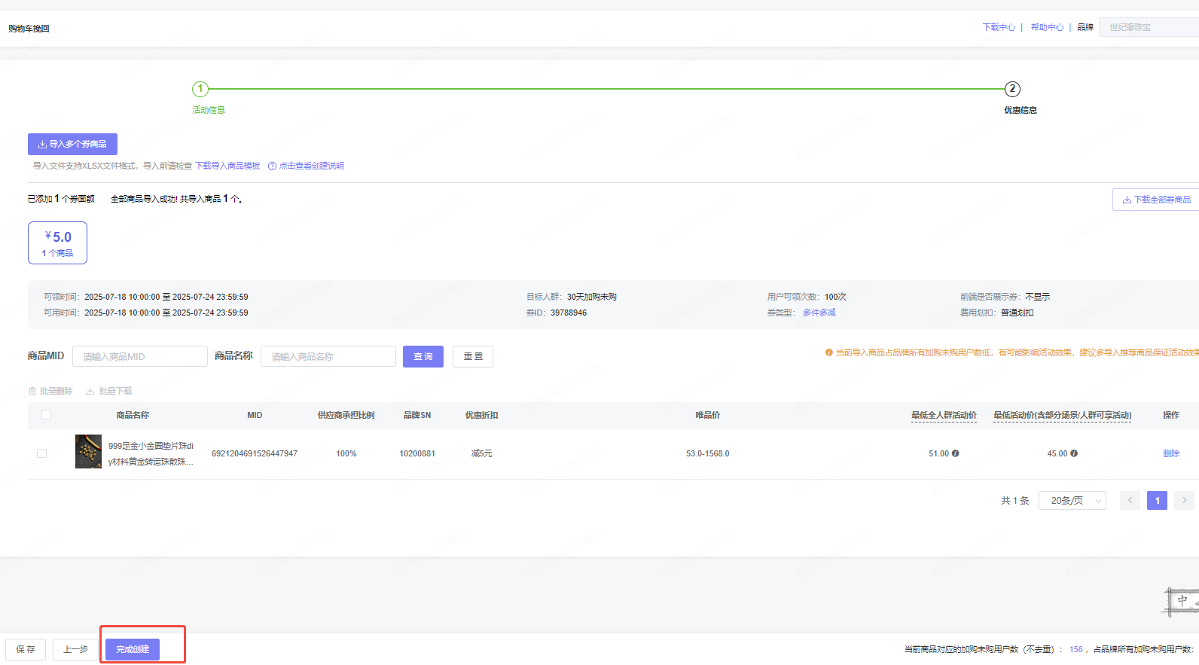The width and height of the screenshot is (1199, 665).
Task: Click the 完成创建 button
Action: (133, 649)
